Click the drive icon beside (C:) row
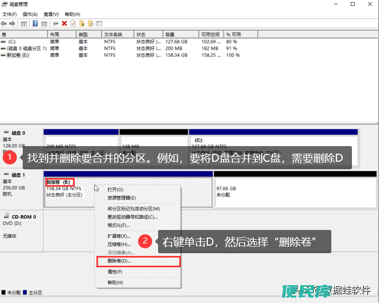This screenshot has height=303, width=379. (3, 42)
